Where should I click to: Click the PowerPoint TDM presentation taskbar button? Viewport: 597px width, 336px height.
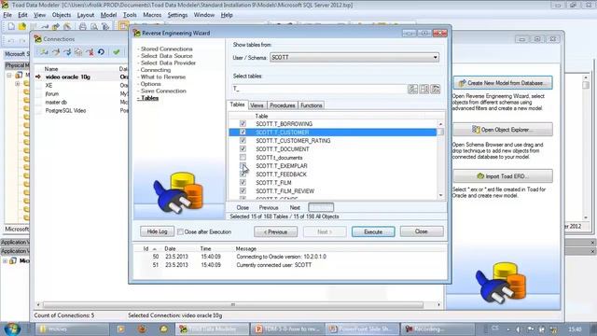[288, 329]
